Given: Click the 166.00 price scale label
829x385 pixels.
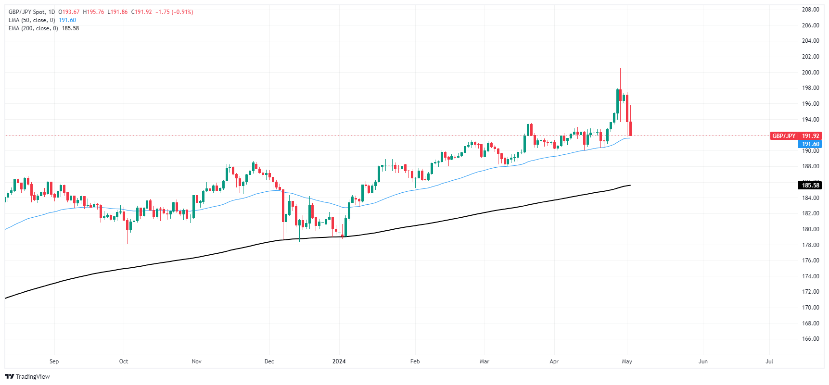Looking at the screenshot, I should 810,339.
